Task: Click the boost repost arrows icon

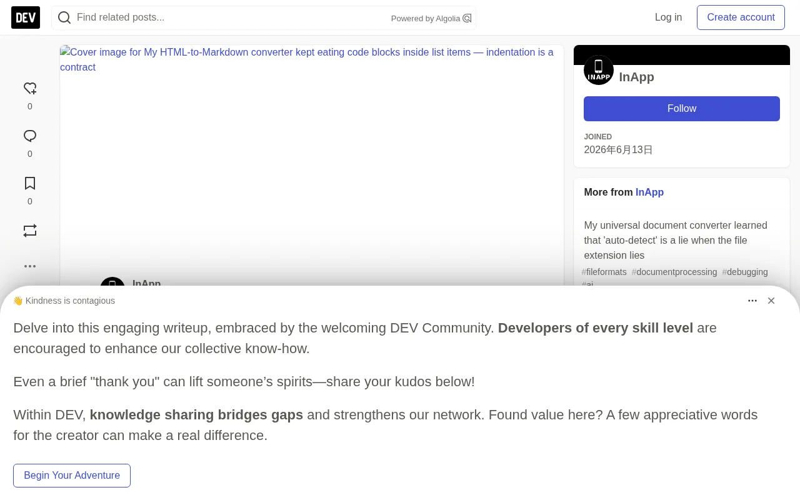Action: 30,231
